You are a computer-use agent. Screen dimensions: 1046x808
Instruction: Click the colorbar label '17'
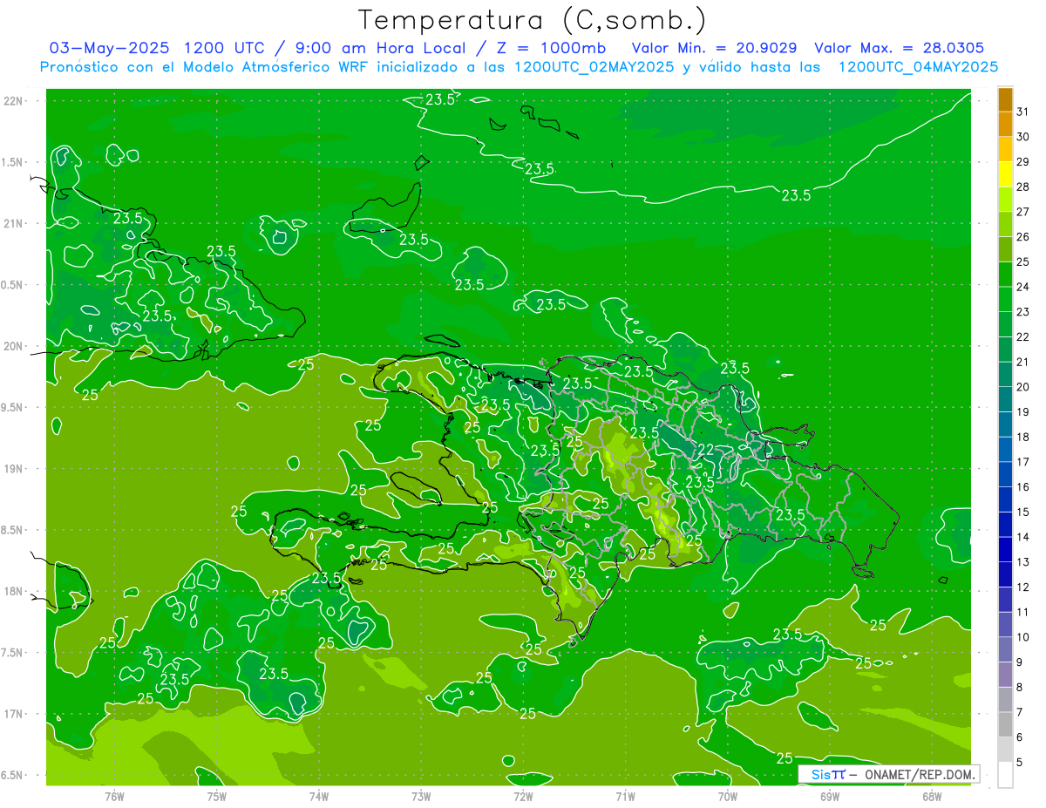coord(1022,462)
